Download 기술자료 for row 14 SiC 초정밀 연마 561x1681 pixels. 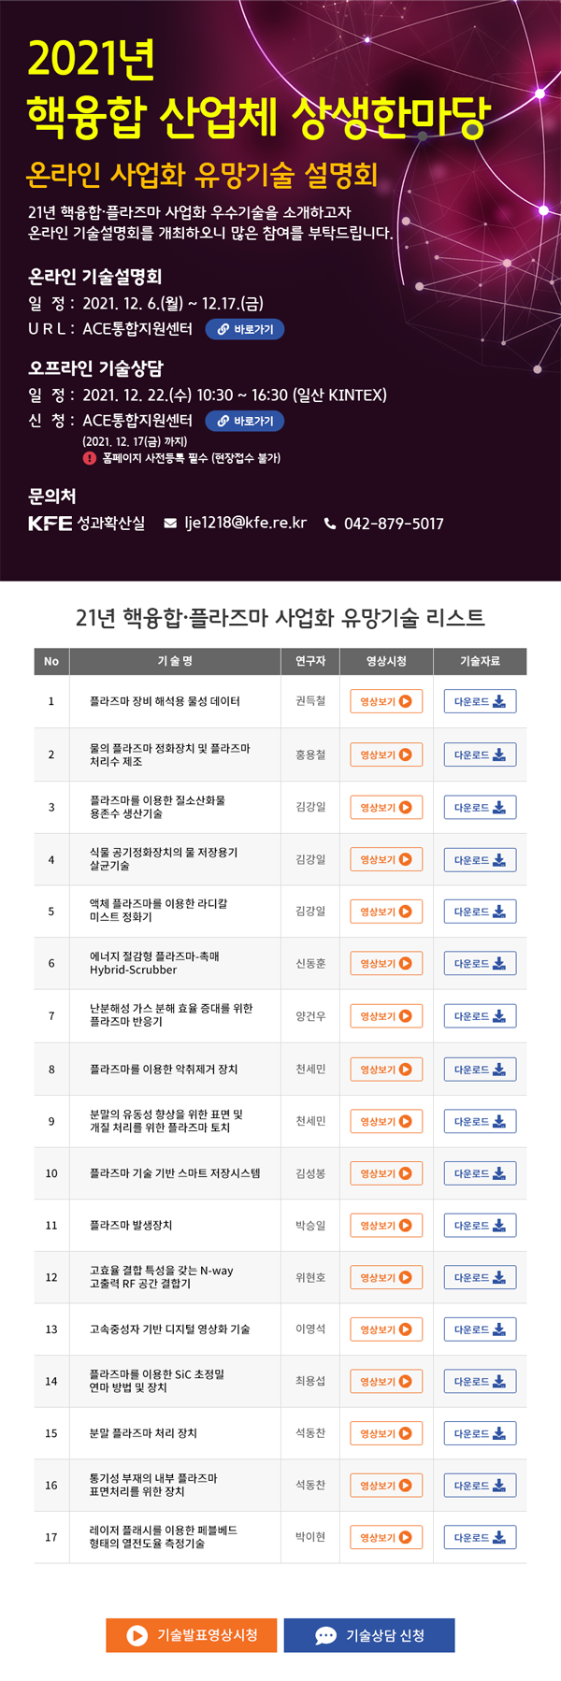[x=480, y=1381]
